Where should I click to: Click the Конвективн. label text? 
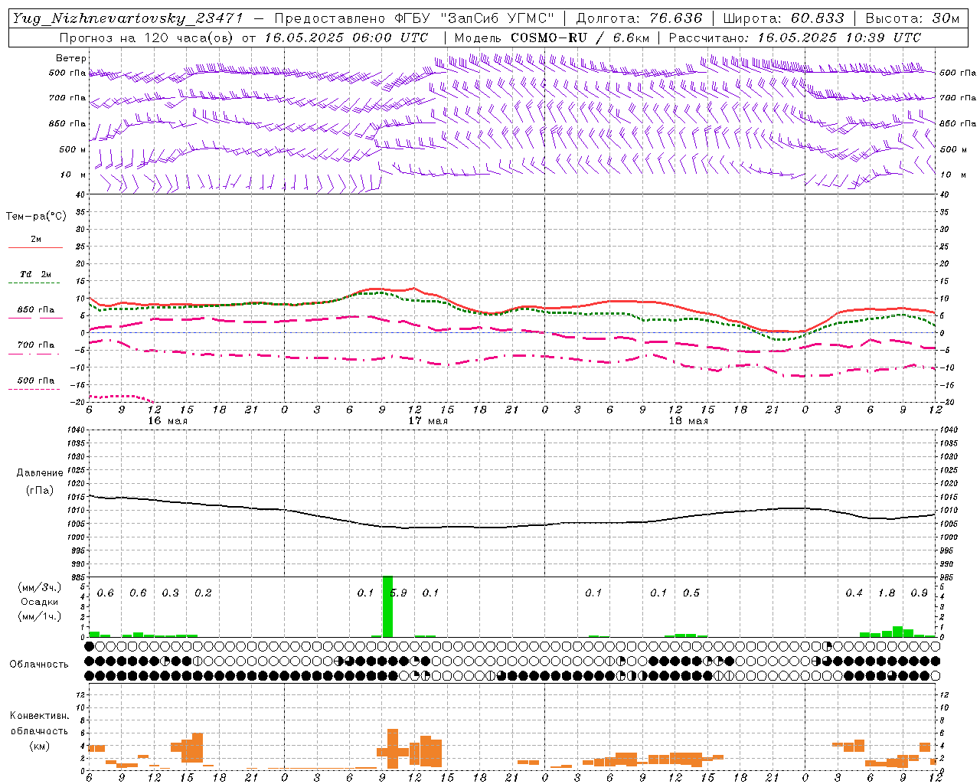[39, 716]
